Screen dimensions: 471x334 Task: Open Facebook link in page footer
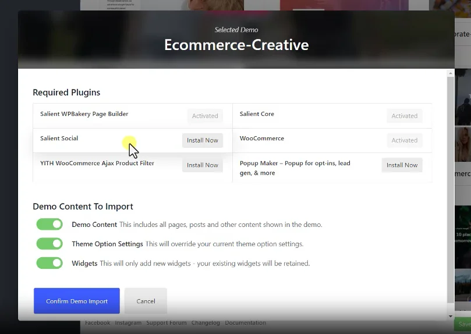click(x=97, y=323)
